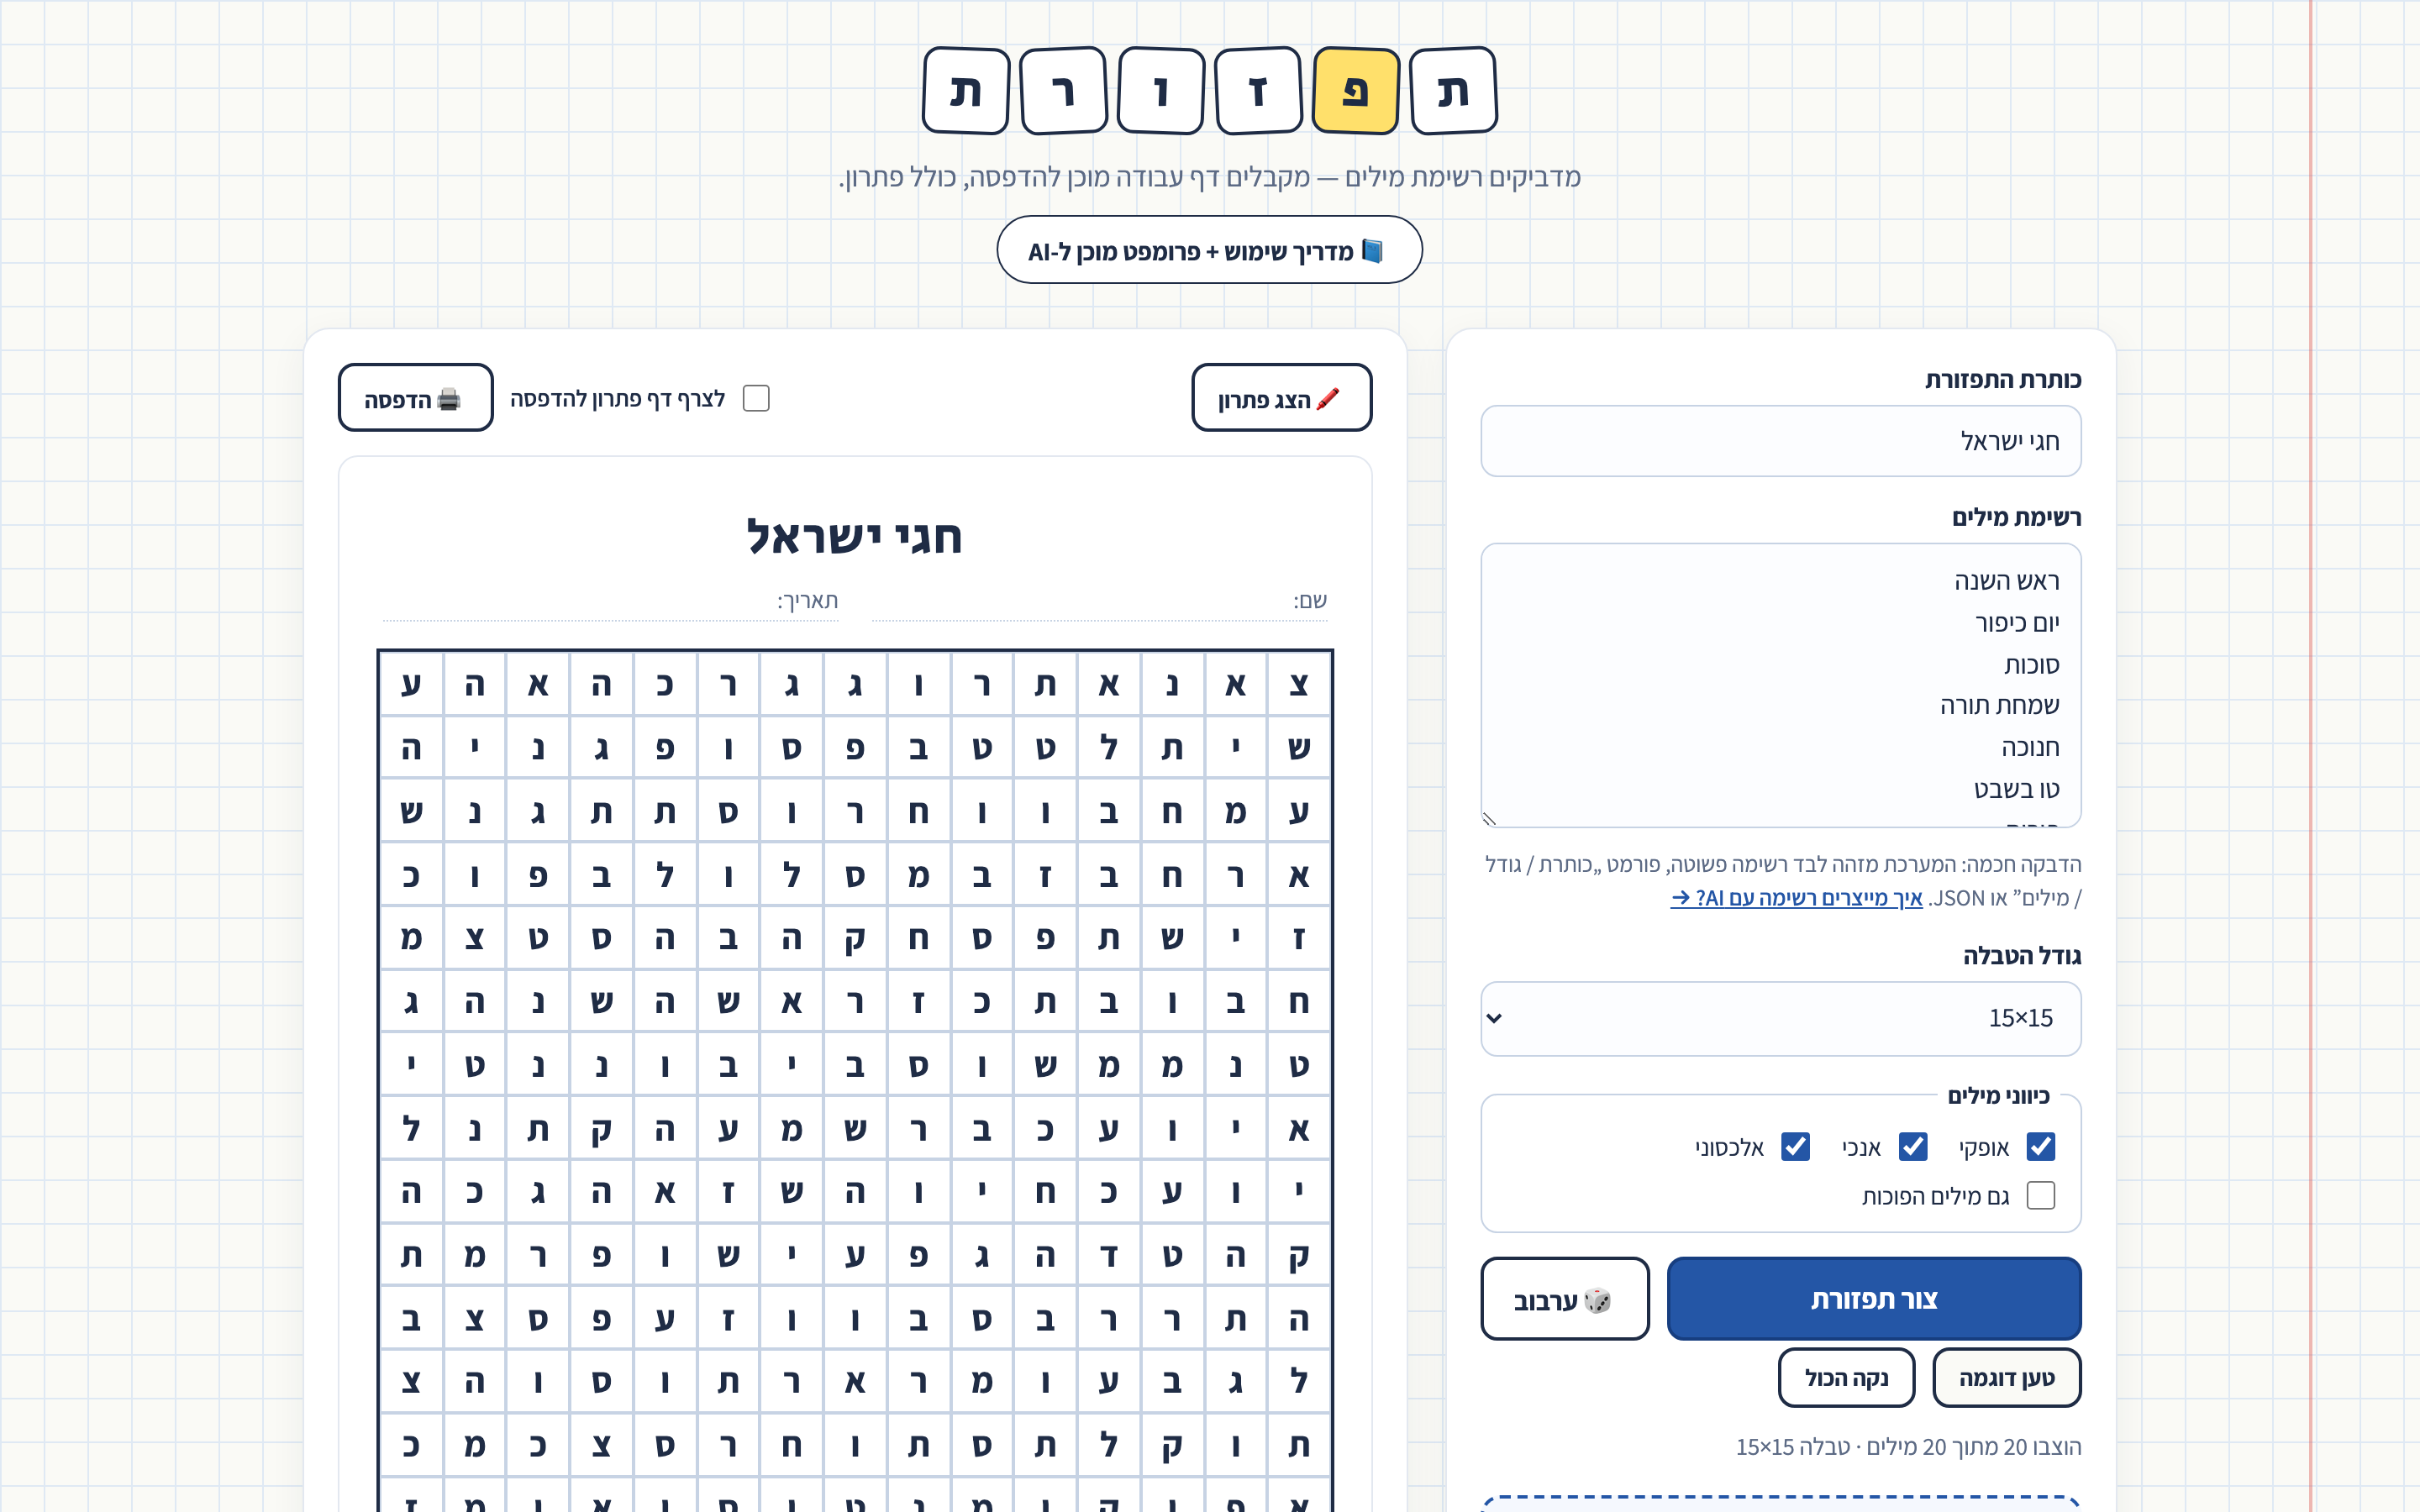Click the word טו בשבט in list
The width and height of the screenshot is (2420, 1512).
[2017, 790]
